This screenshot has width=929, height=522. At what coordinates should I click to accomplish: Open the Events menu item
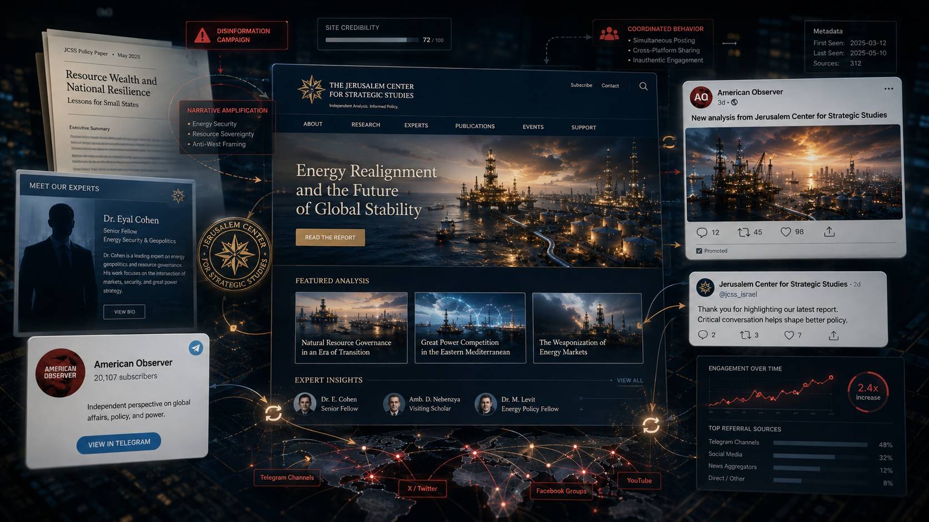pyautogui.click(x=533, y=127)
